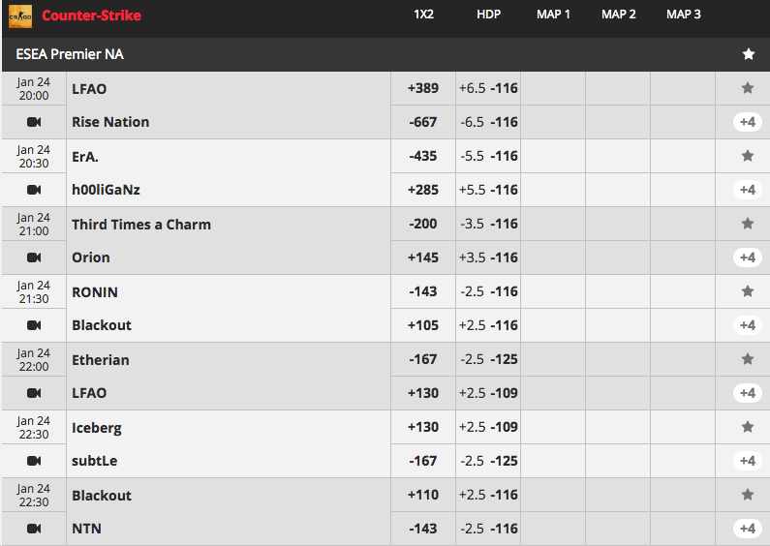Screen dimensions: 770x546
Task: Bet on LFAO at +389 odds
Action: tap(423, 88)
